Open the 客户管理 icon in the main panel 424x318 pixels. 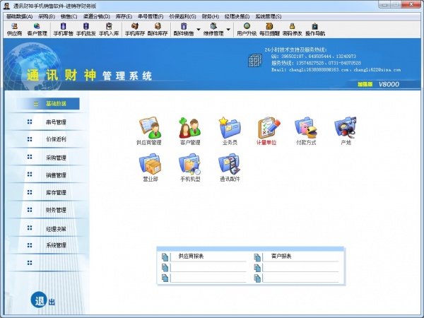click(190, 131)
